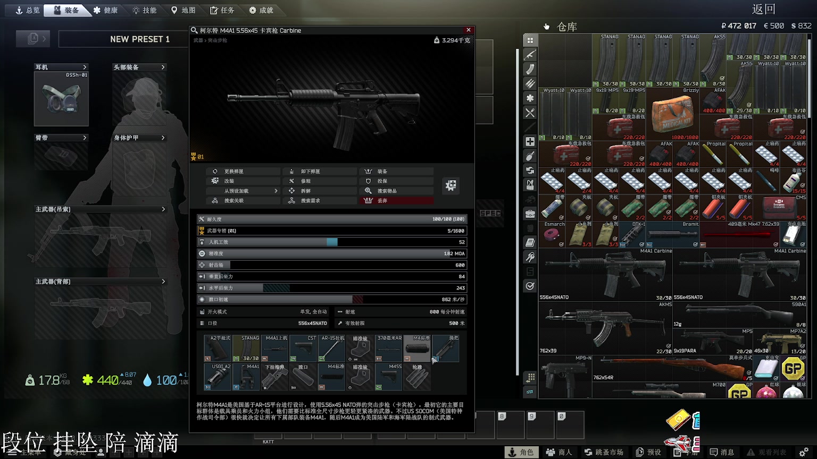Select the grenade filter in stash sidebar
Image resolution: width=817 pixels, height=459 pixels.
530,156
